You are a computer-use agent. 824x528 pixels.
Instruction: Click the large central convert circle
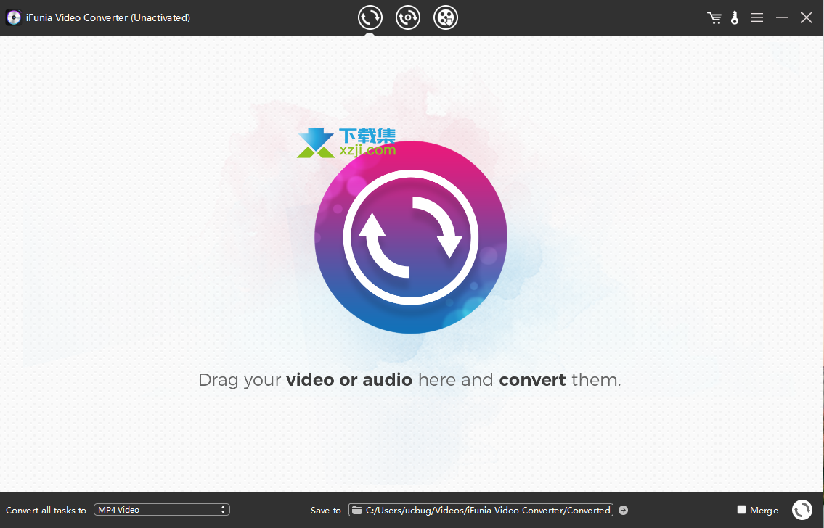point(410,237)
